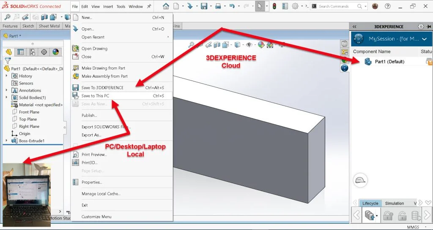Click the hard hat assistant icon
This screenshot has height=230, width=433.
click(360, 180)
